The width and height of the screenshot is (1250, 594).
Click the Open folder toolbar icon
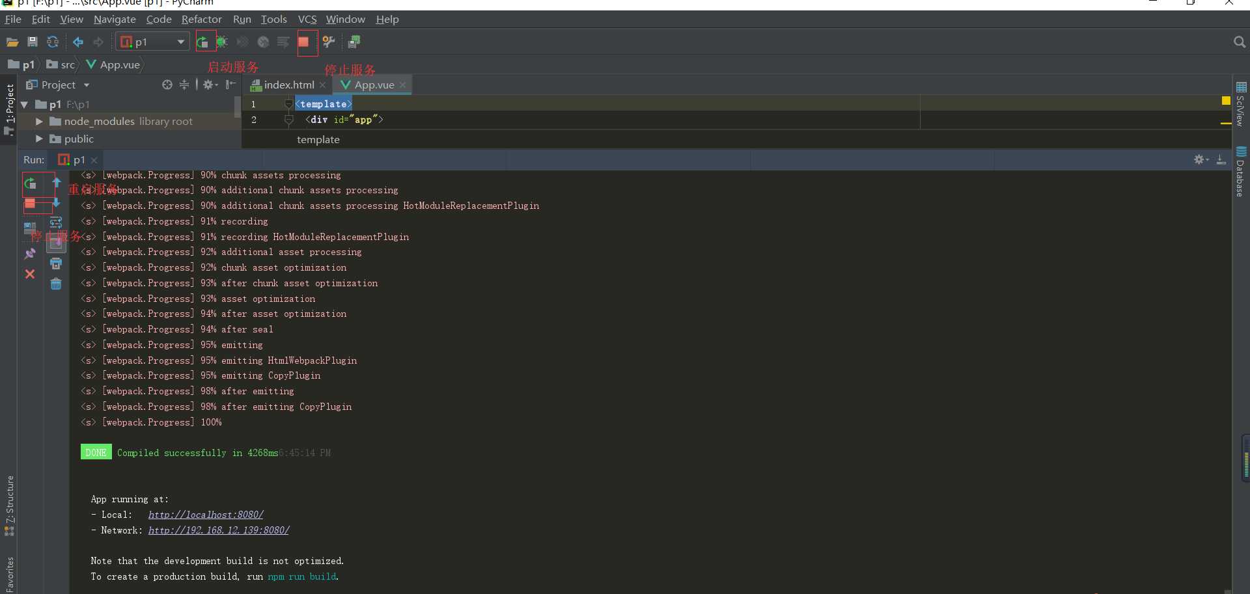tap(12, 42)
